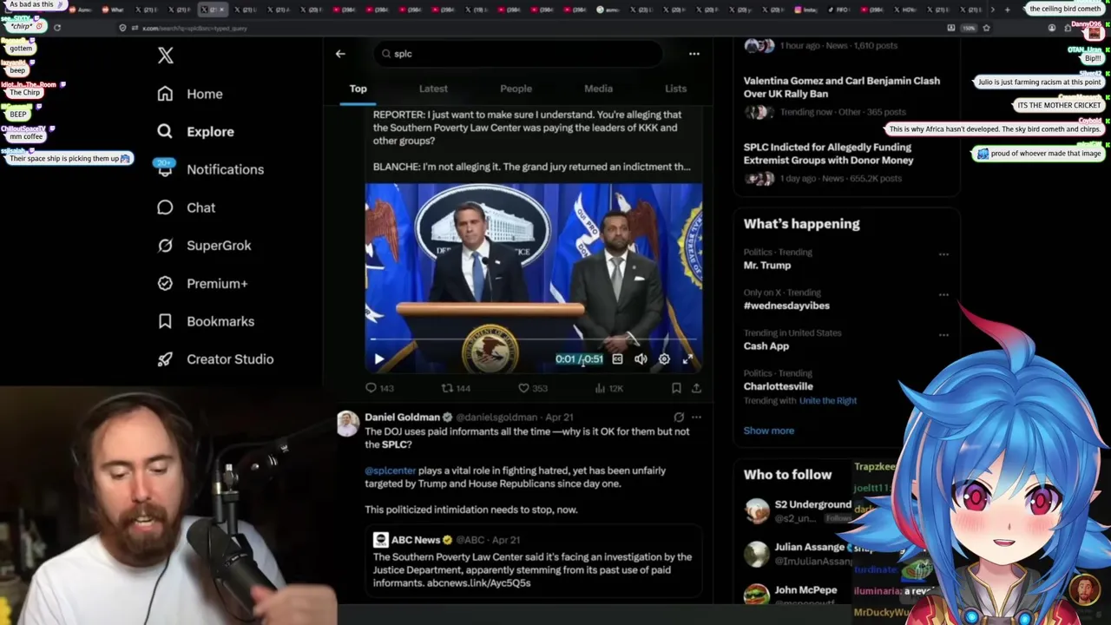Click the video progress bar

(x=534, y=341)
